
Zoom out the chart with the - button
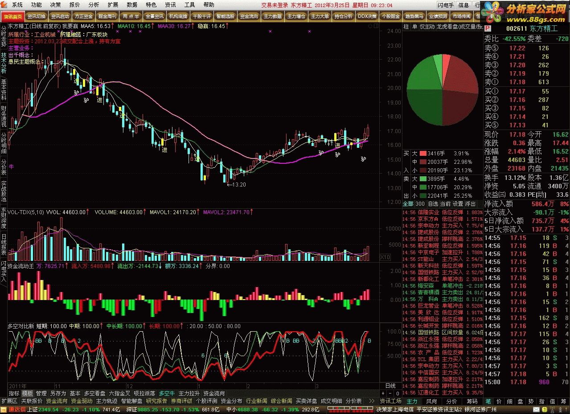click(390, 394)
